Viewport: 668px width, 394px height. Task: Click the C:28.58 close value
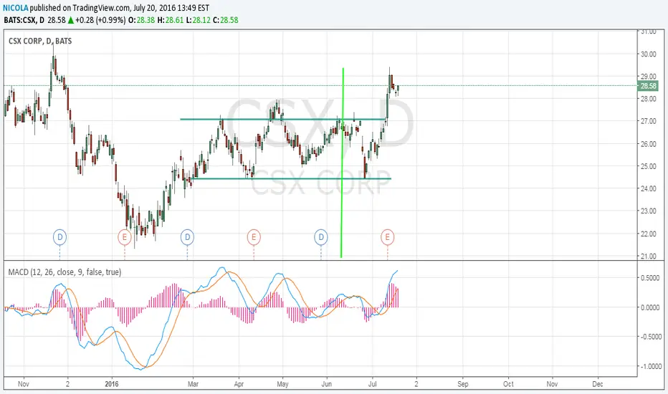point(226,20)
